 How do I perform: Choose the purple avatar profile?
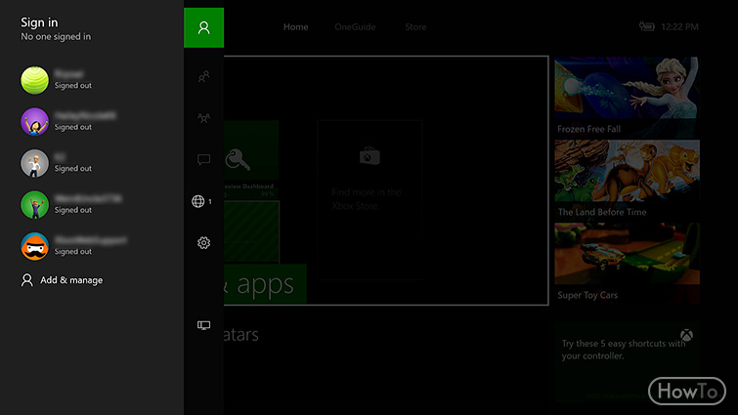pyautogui.click(x=35, y=122)
